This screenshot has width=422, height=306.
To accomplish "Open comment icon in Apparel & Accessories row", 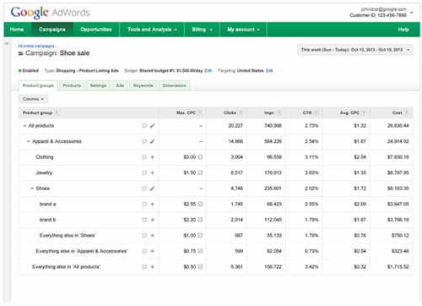I will click(144, 141).
